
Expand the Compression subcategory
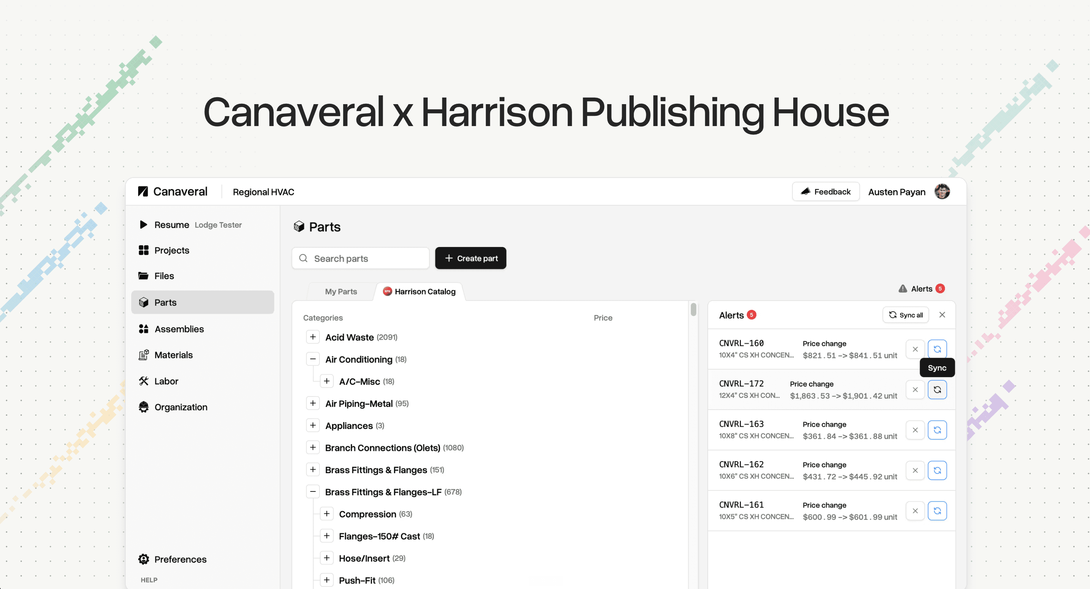(327, 514)
